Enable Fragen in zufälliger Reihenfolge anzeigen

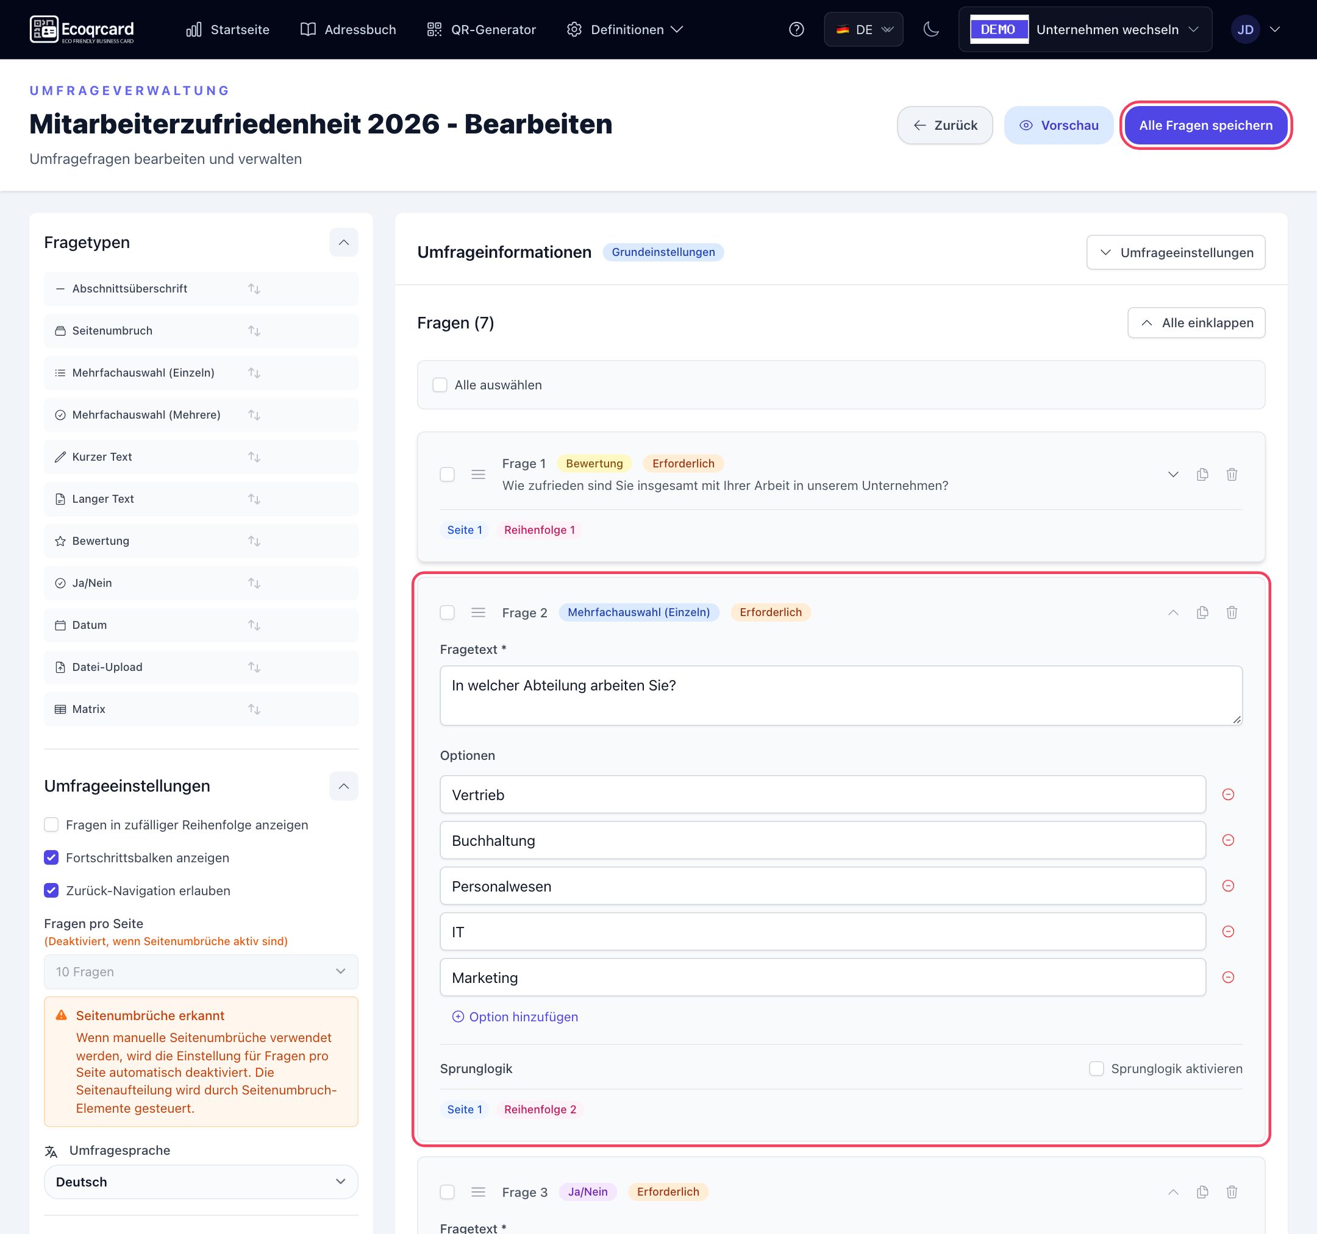coord(51,824)
